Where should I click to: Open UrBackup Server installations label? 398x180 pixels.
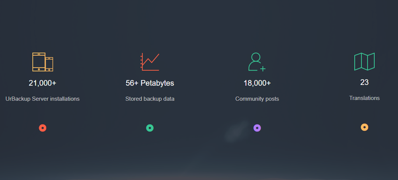point(43,99)
